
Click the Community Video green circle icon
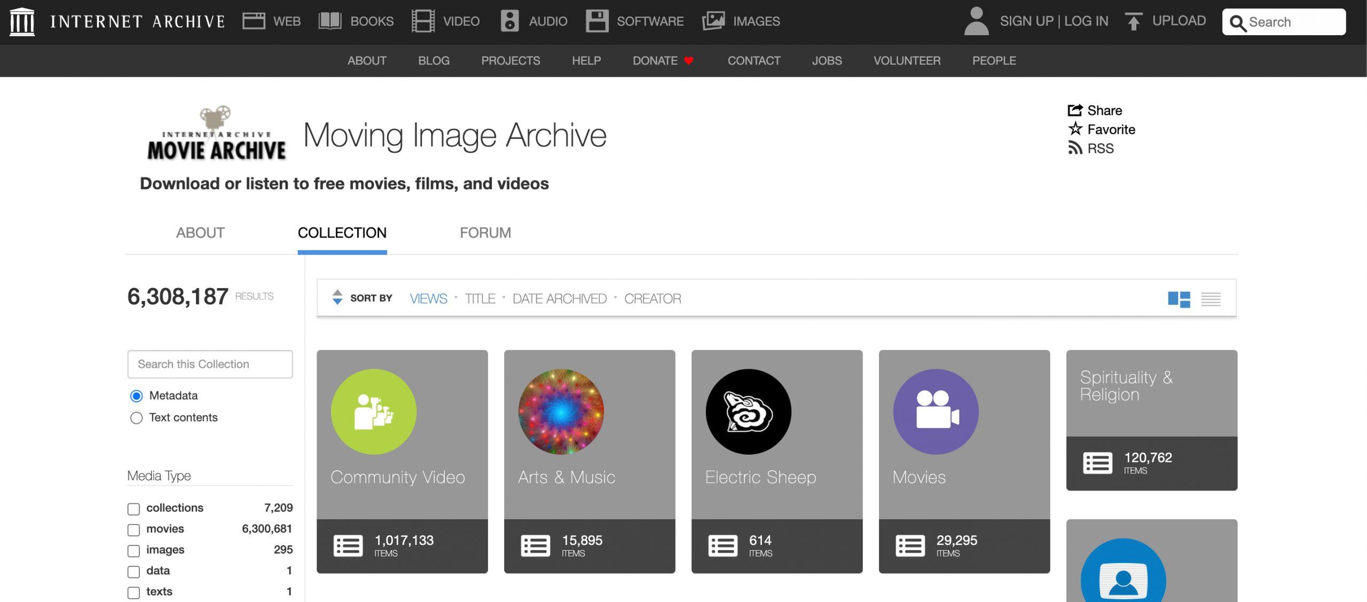click(374, 411)
